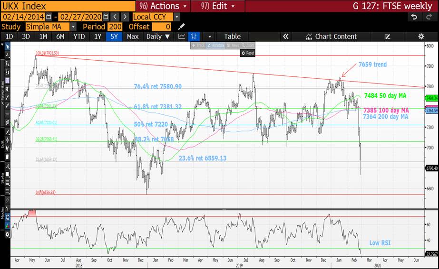439x269 pixels.
Task: Select the R regression tool in Favorites
Action: pyautogui.click(x=8, y=89)
